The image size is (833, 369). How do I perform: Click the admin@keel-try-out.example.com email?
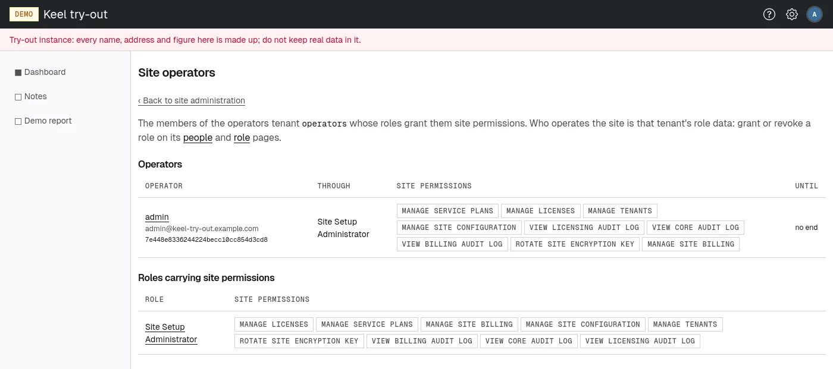[x=202, y=228]
